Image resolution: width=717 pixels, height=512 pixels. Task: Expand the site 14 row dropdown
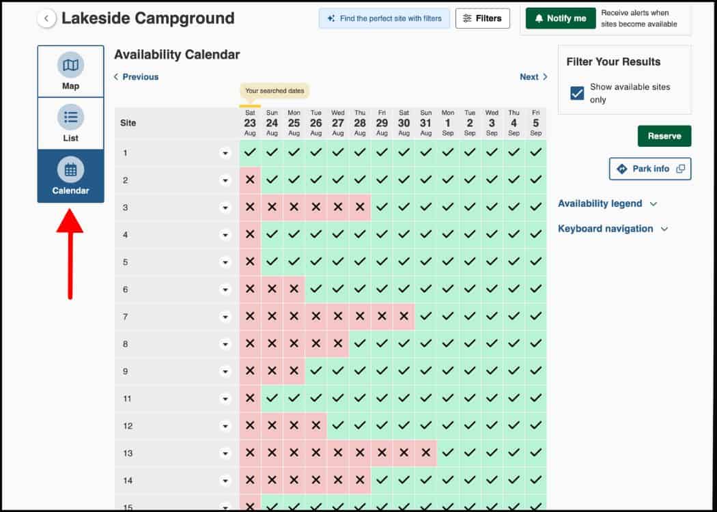[225, 481]
